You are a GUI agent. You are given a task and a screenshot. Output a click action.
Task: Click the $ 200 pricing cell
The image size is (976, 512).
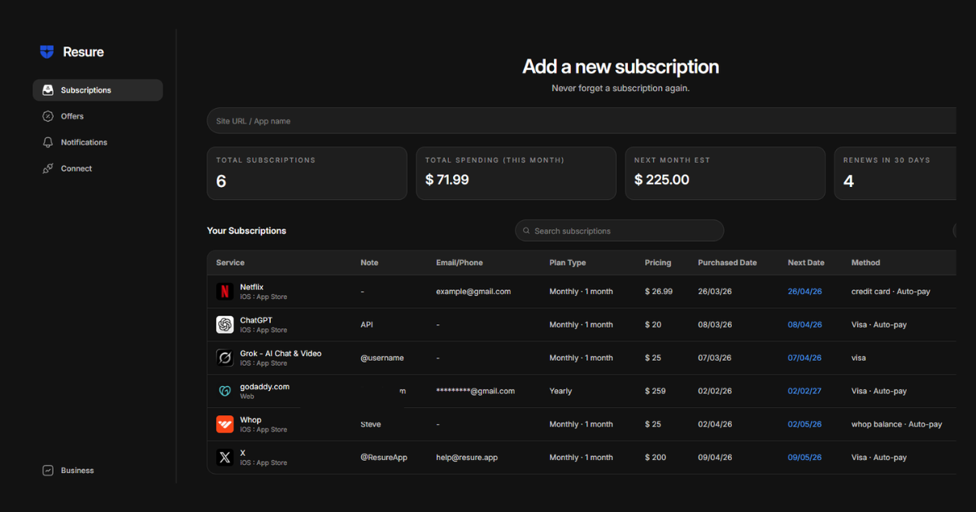coord(656,458)
